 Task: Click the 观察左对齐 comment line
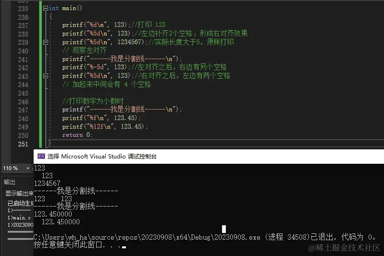tap(85, 50)
